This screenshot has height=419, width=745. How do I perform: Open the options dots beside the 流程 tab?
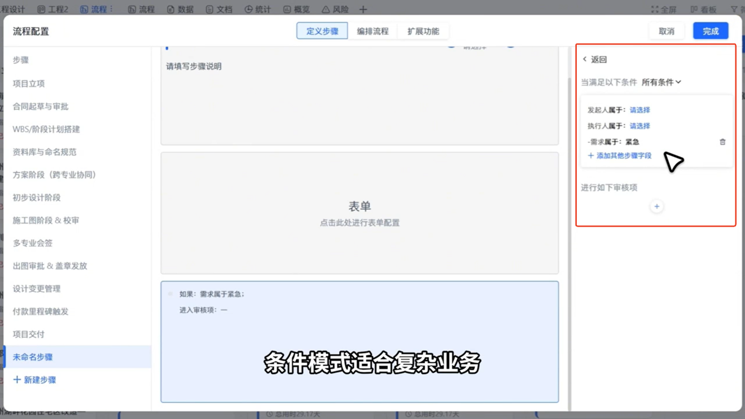(111, 9)
